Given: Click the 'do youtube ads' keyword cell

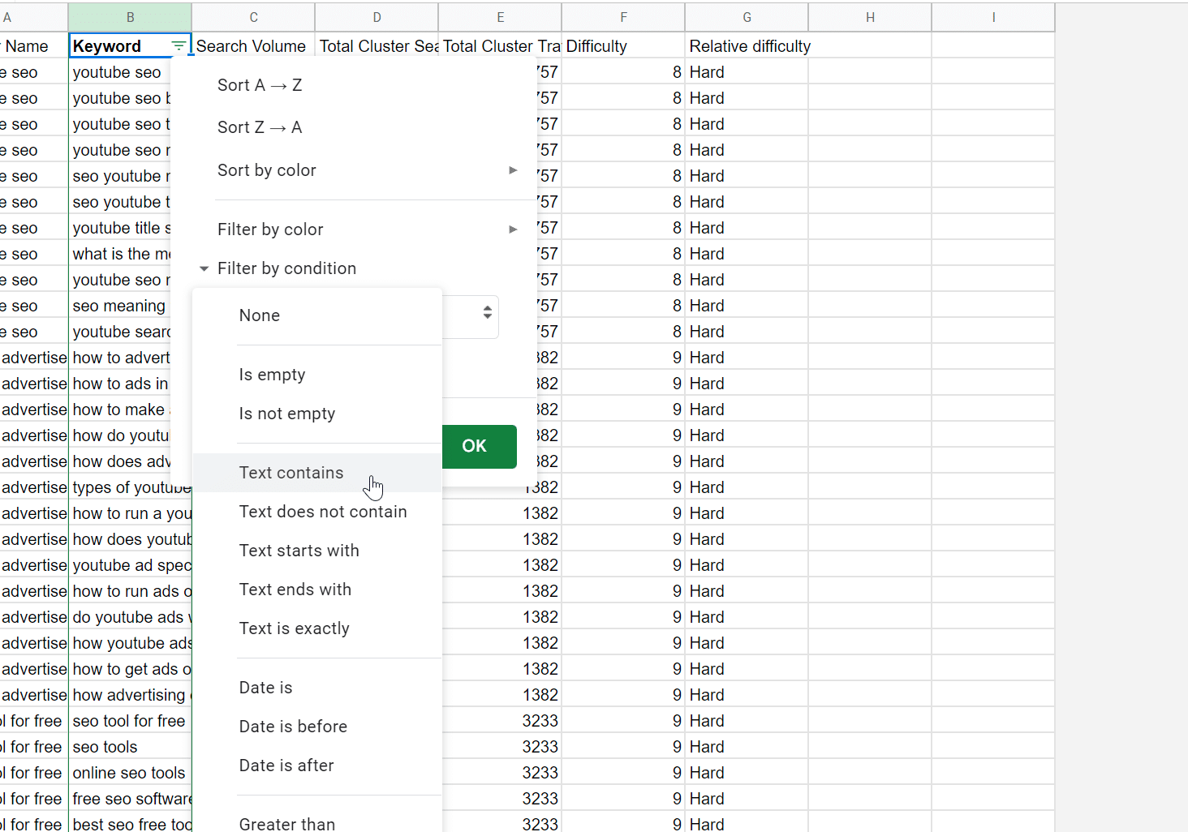Looking at the screenshot, I should coord(130,617).
